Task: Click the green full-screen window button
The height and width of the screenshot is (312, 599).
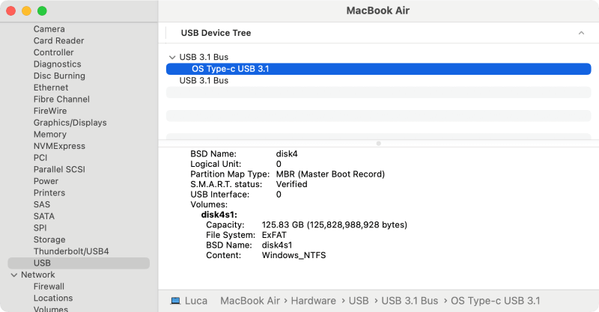Action: click(42, 11)
